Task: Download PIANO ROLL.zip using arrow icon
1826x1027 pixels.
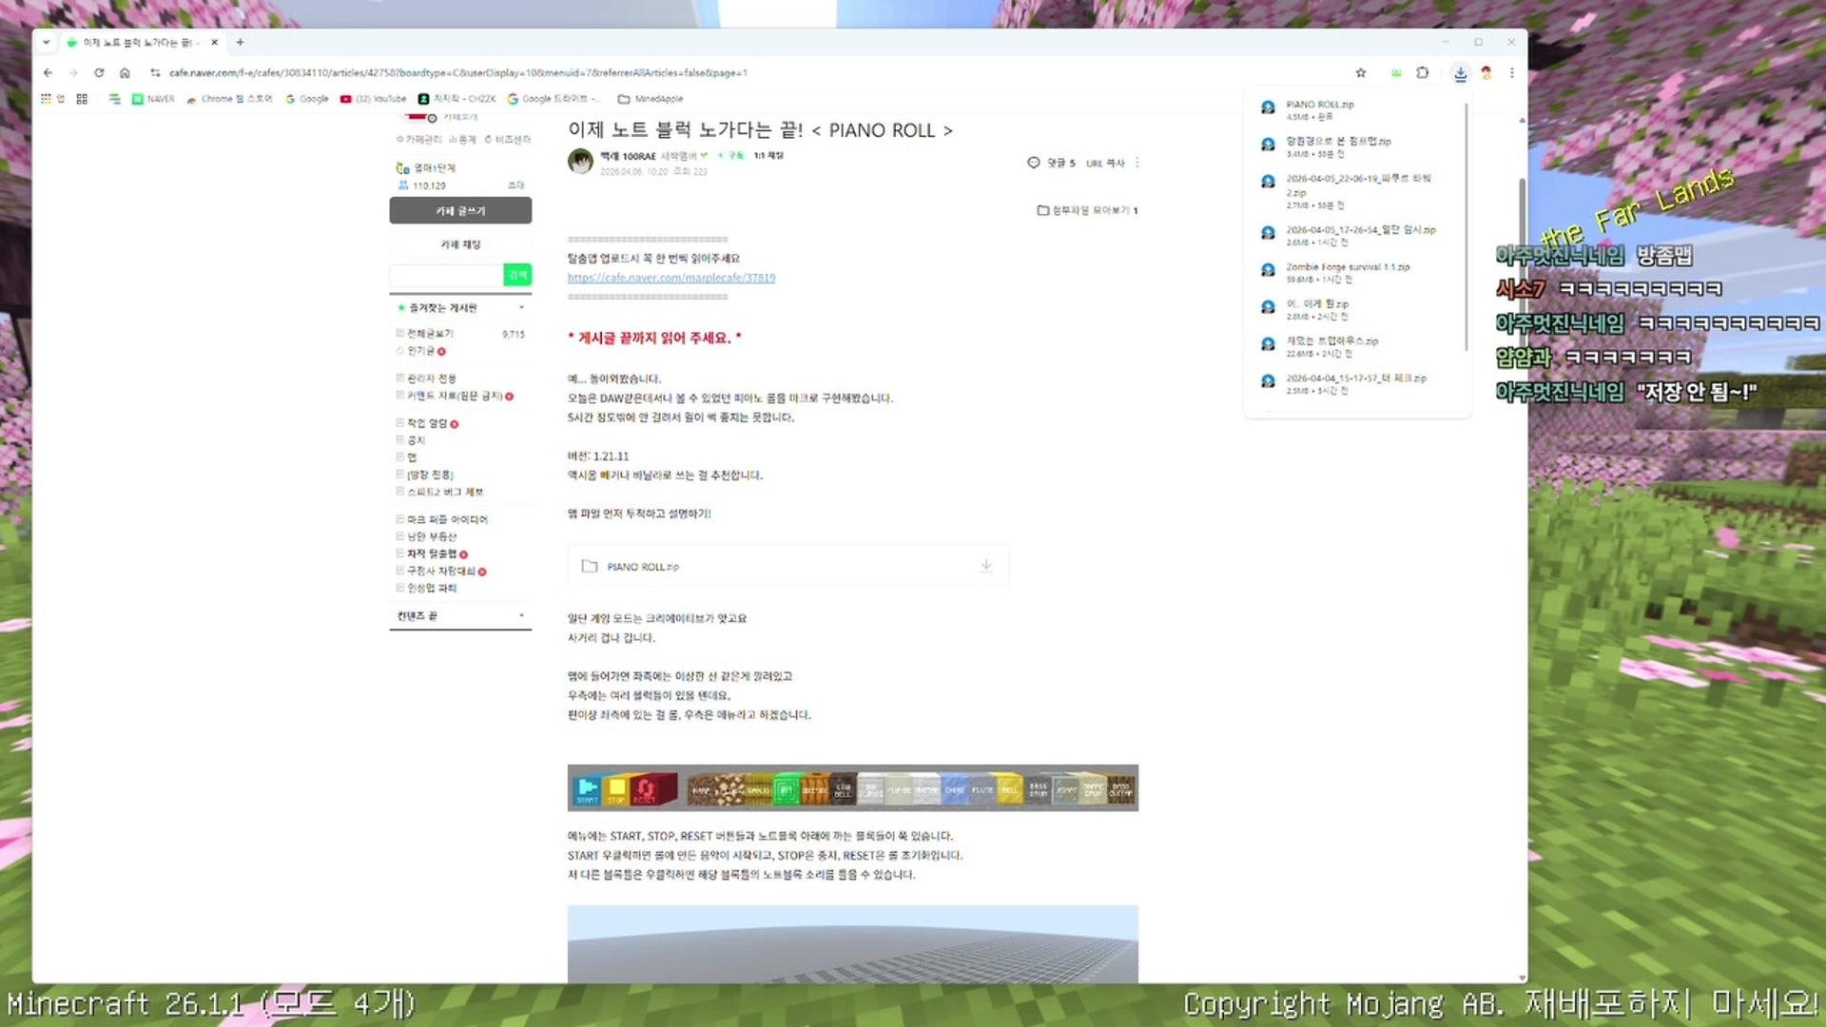Action: pos(986,566)
